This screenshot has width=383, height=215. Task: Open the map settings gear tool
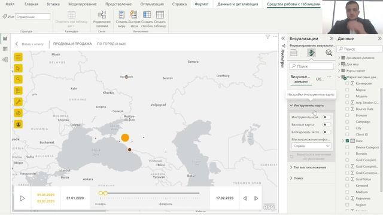click(18, 113)
